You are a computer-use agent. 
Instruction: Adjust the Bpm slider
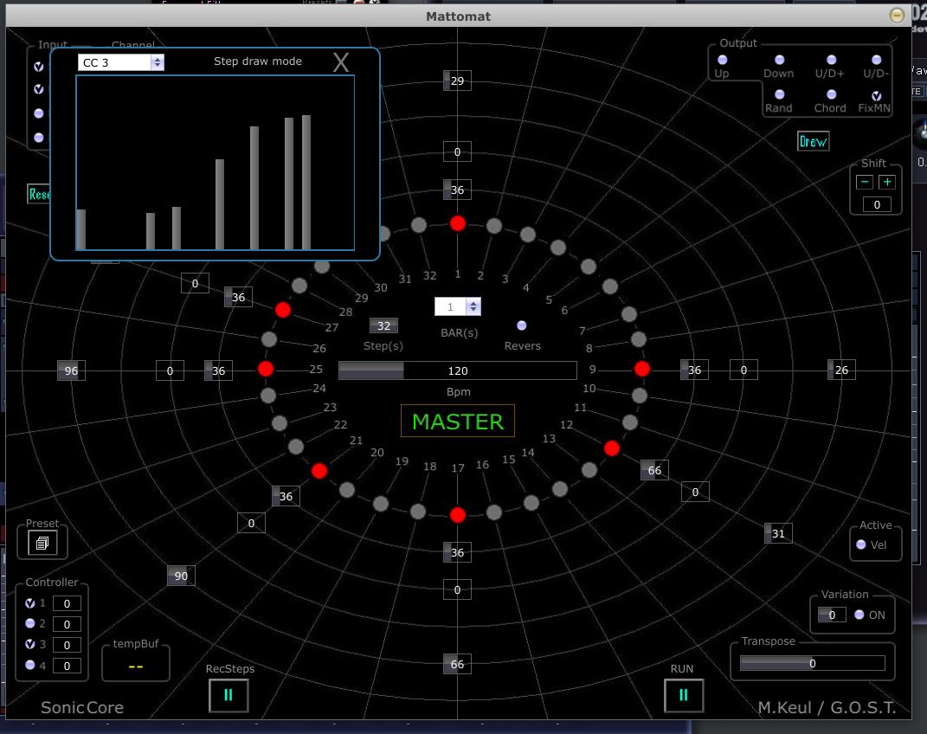pos(457,370)
